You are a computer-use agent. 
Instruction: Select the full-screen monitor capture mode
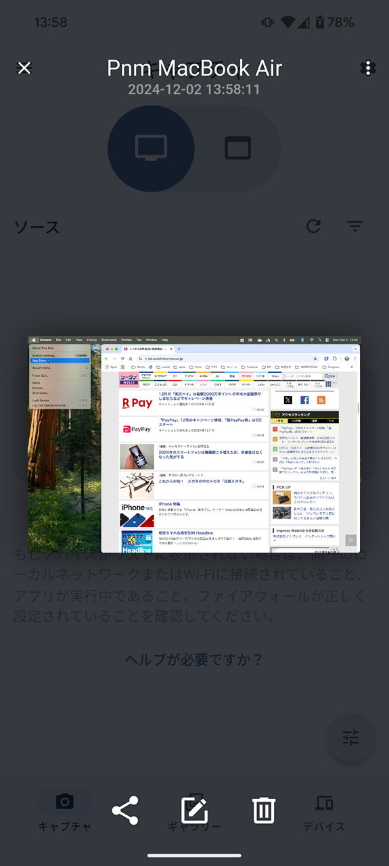pyautogui.click(x=151, y=148)
